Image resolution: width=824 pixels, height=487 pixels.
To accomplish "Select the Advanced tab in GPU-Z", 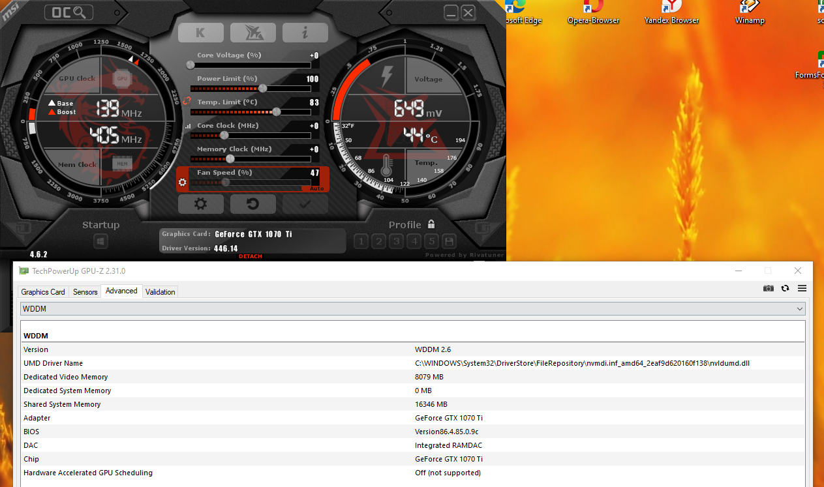I will coord(121,291).
